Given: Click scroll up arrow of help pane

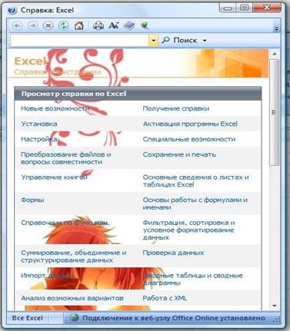Looking at the screenshot, I should (275, 54).
